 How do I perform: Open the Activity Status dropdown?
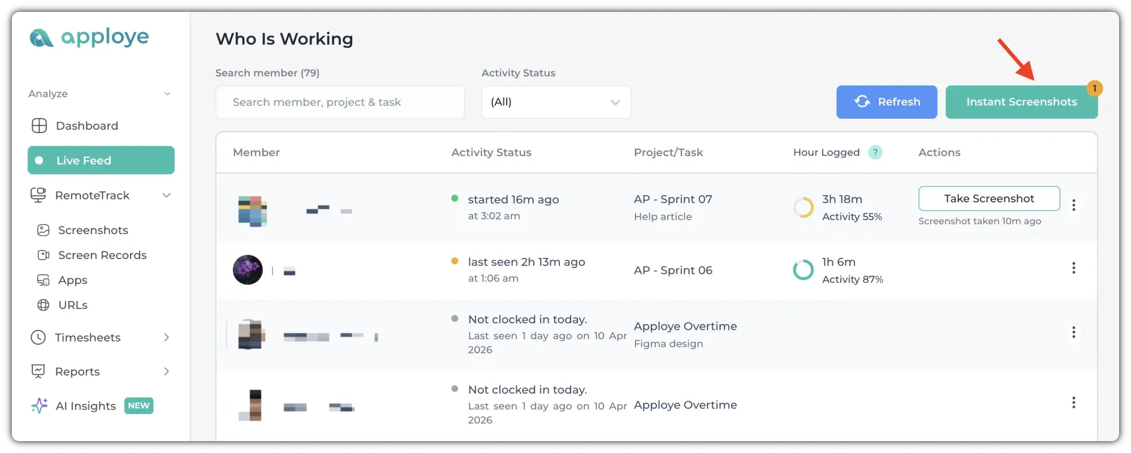pos(555,102)
